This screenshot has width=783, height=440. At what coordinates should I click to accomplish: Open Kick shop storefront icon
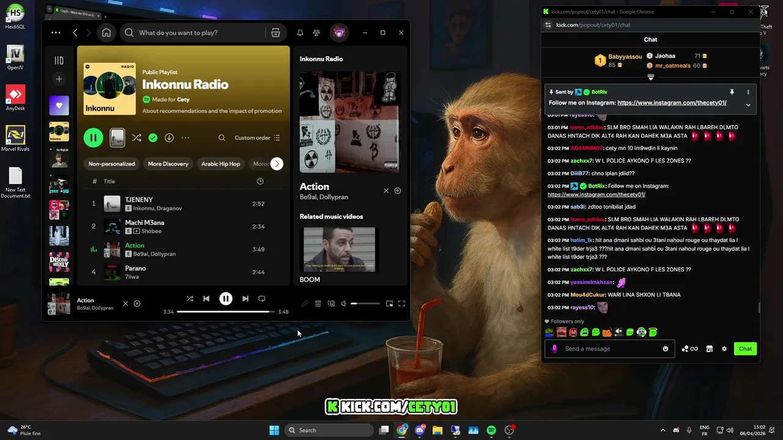[710, 349]
